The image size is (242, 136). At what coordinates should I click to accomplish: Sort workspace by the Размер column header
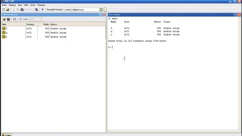tap(31, 24)
